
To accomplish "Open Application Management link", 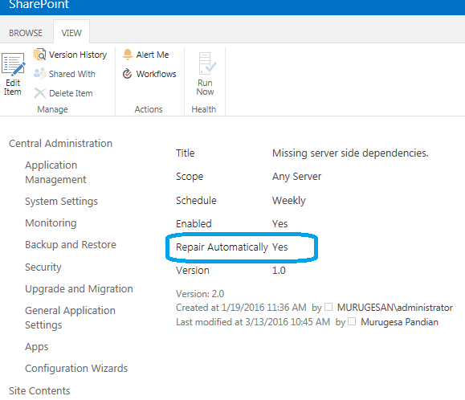I will pyautogui.click(x=55, y=172).
